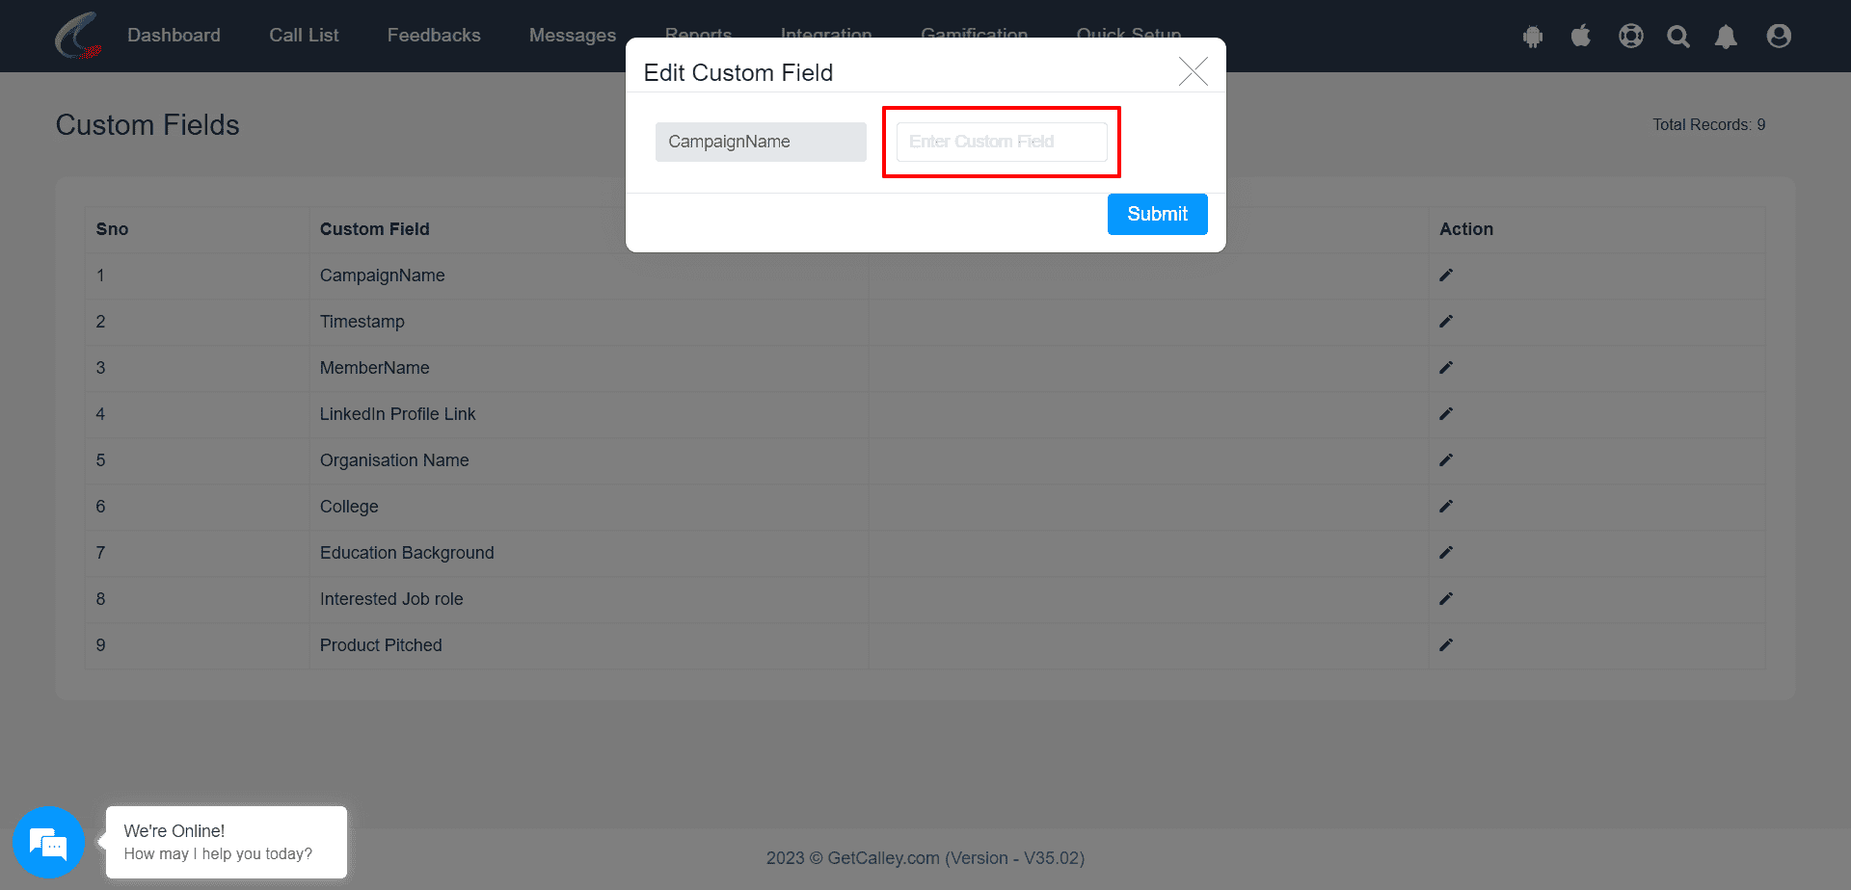Go to the Call List menu
The height and width of the screenshot is (890, 1851).
304,36
